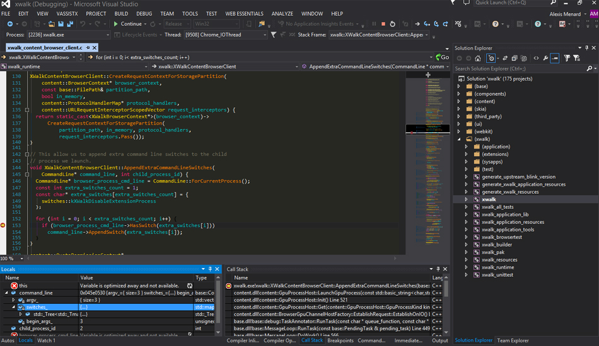599x346 pixels.
Task: Click the refresh icon on the 'this' variable row
Action: point(190,286)
